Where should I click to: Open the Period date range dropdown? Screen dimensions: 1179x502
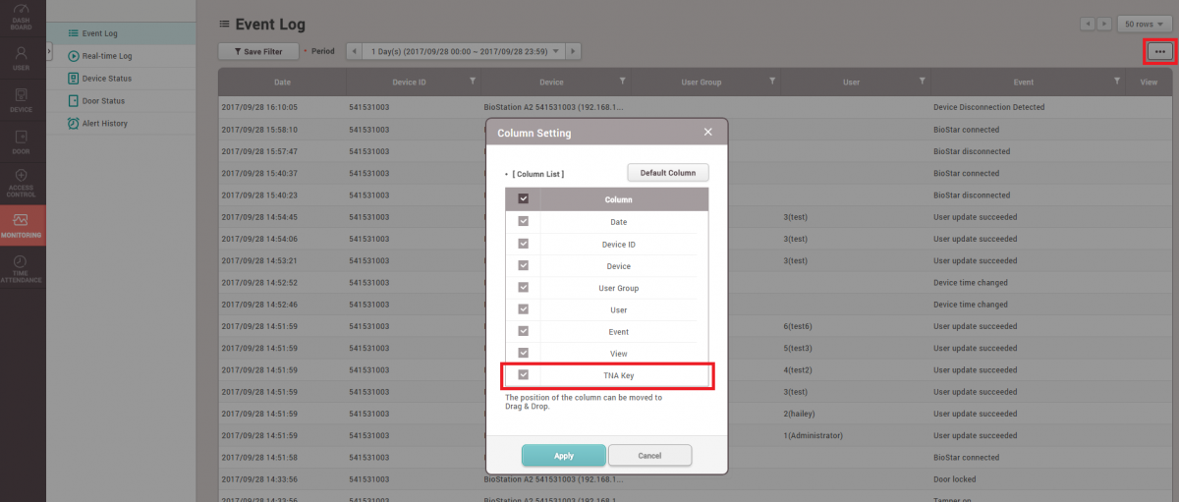click(556, 51)
